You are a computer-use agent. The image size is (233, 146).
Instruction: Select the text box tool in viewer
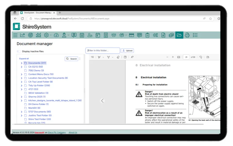(125, 57)
